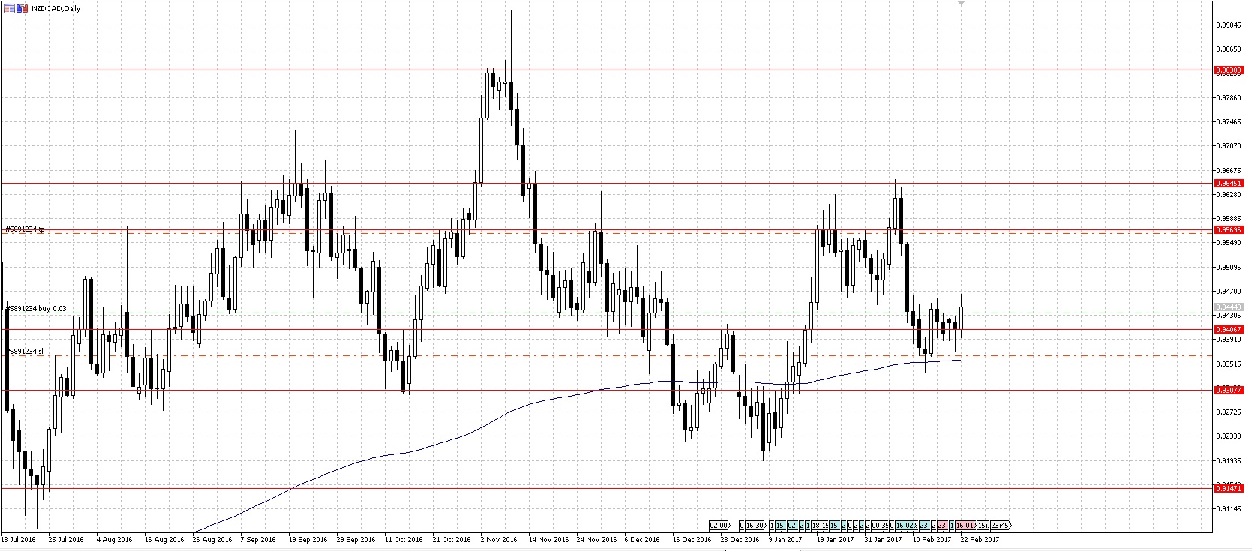Viewport: 1252px width, 551px height.
Task: Click the 0.91145 value on price scale
Action: pos(1230,508)
